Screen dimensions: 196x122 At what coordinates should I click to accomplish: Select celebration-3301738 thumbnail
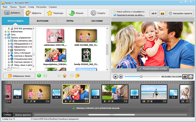pos(55,36)
